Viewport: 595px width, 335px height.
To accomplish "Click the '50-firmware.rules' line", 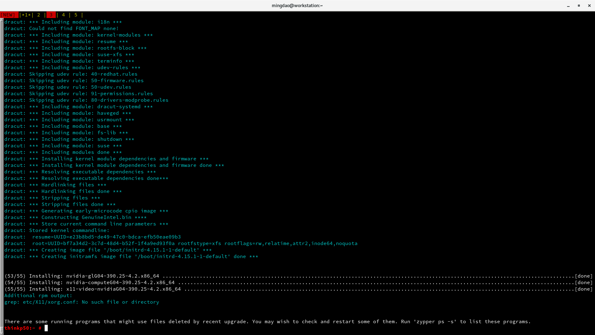I will [x=74, y=81].
